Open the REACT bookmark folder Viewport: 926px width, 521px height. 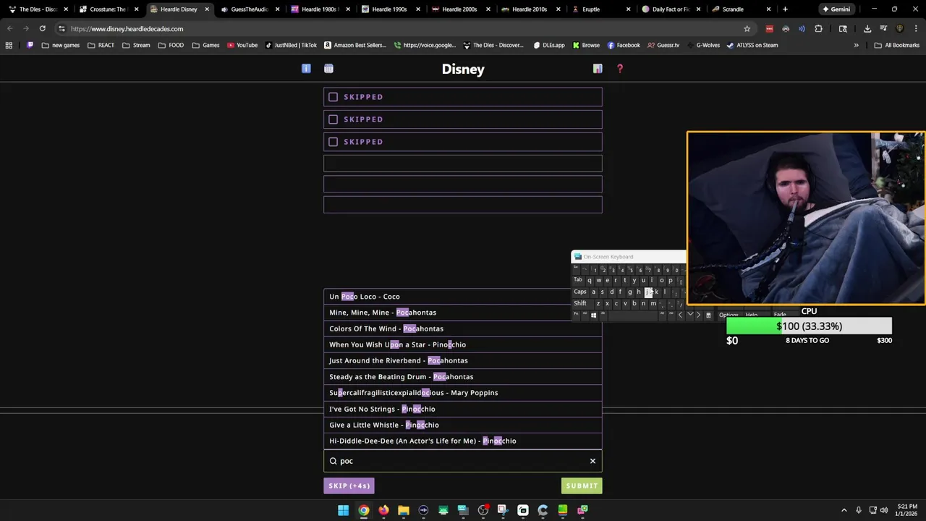(x=101, y=45)
